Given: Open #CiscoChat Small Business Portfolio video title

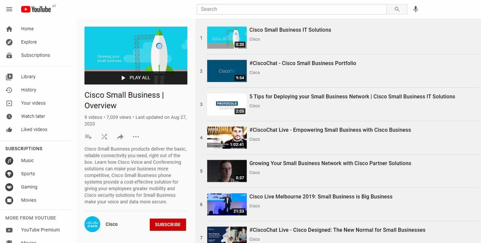Looking at the screenshot, I should point(303,63).
